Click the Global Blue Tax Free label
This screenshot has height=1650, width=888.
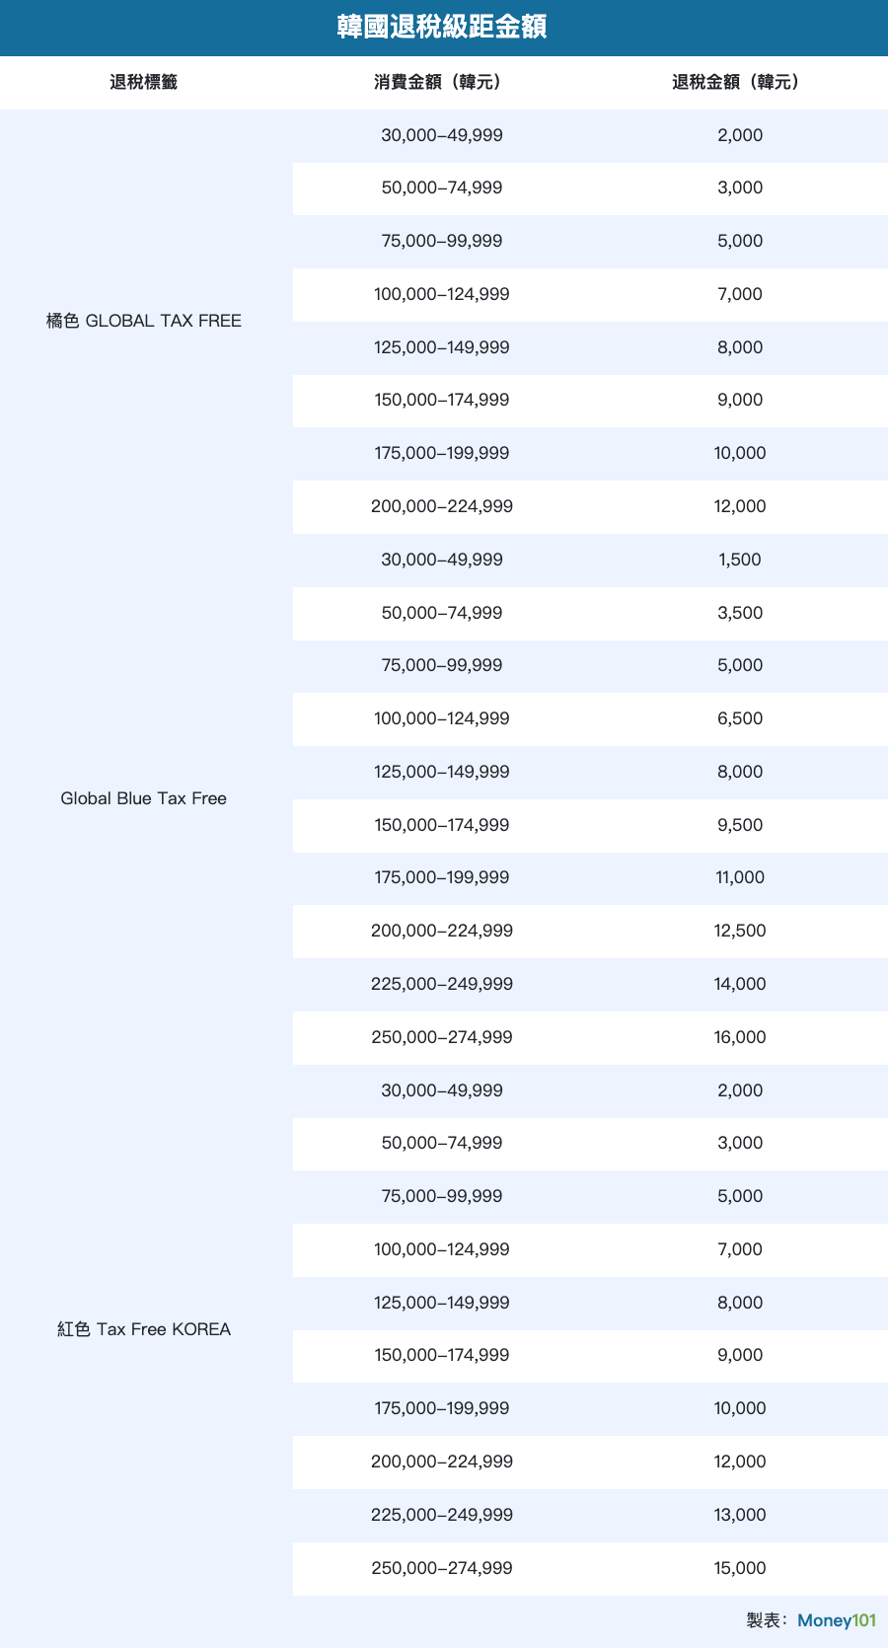click(144, 798)
